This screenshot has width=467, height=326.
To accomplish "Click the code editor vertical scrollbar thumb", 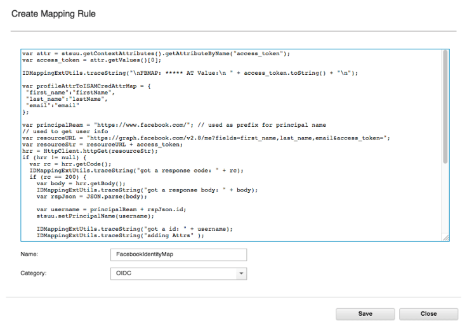I will pos(445,108).
